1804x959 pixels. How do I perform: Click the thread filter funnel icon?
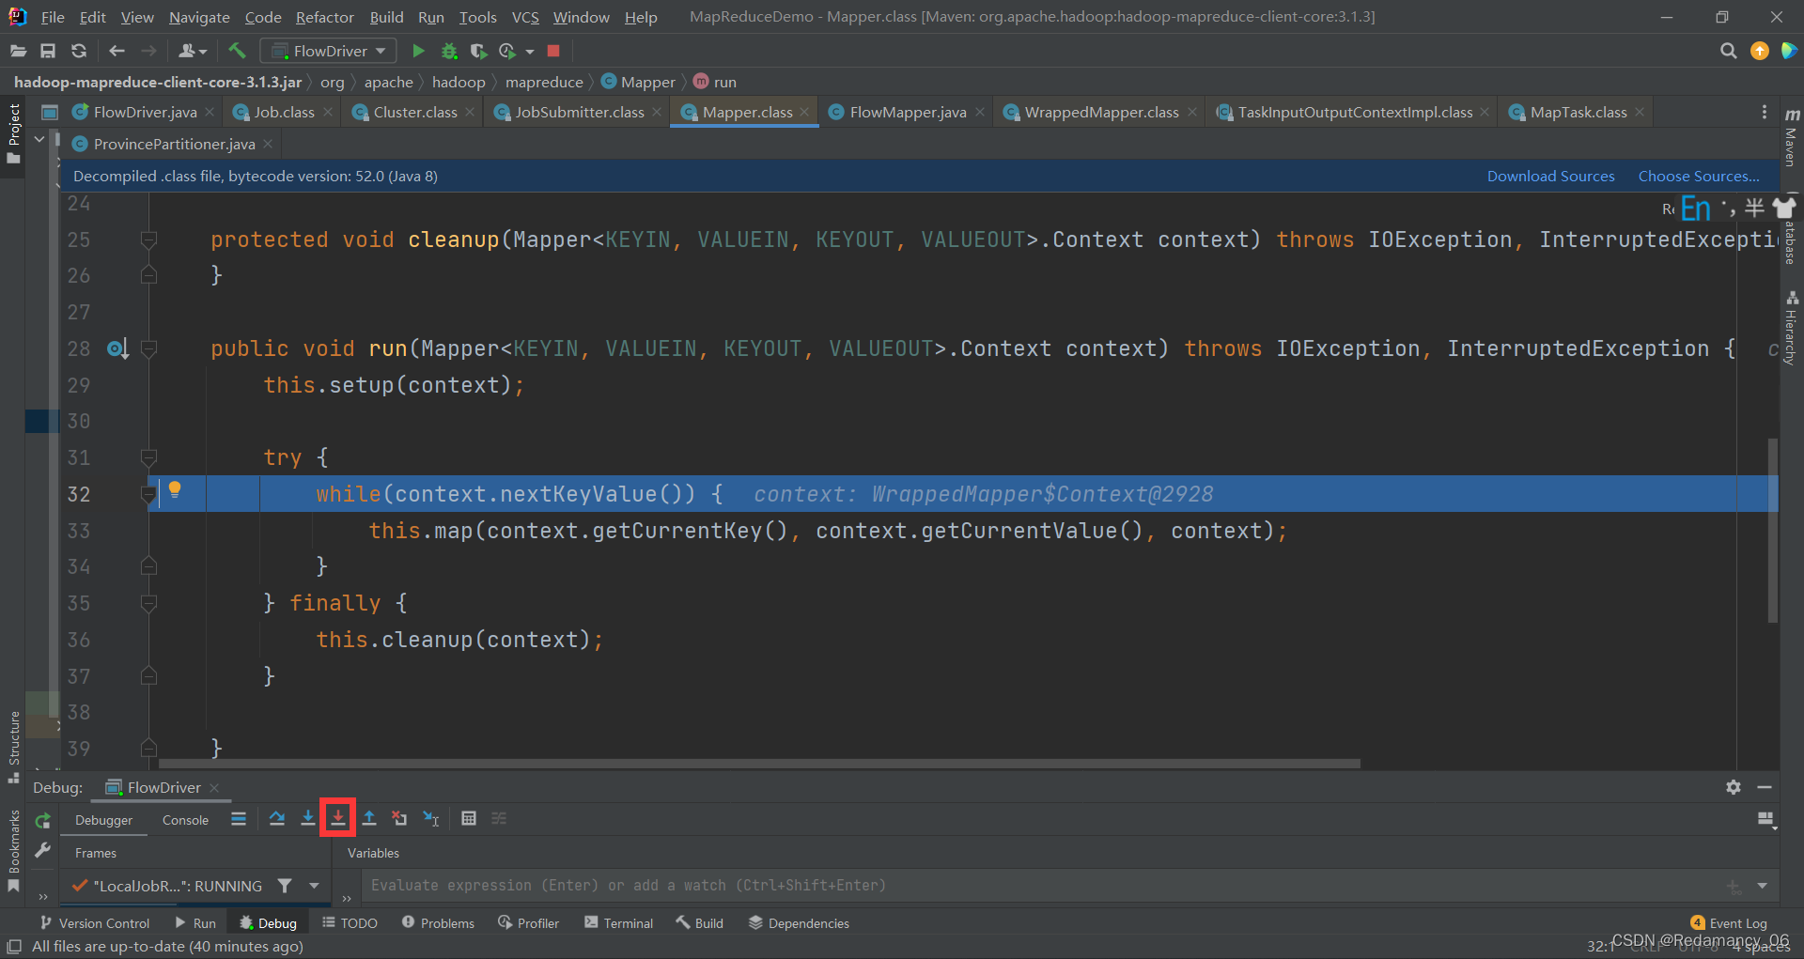pos(285,885)
